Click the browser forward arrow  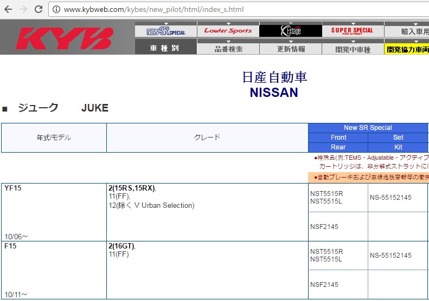[23, 9]
